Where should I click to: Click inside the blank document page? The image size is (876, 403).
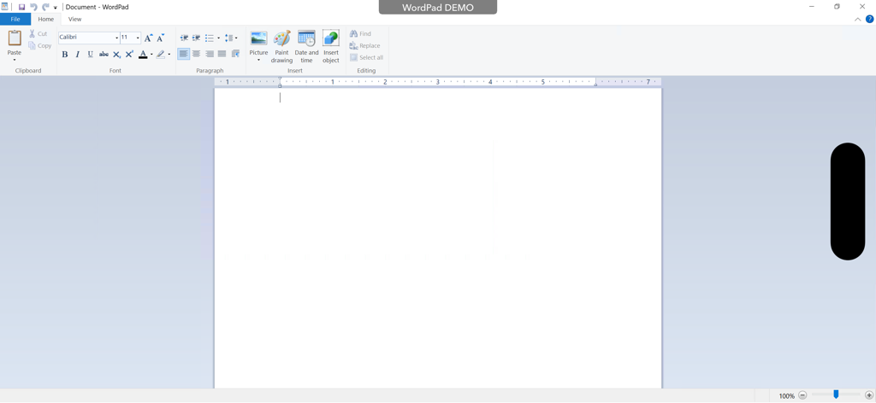click(x=437, y=238)
